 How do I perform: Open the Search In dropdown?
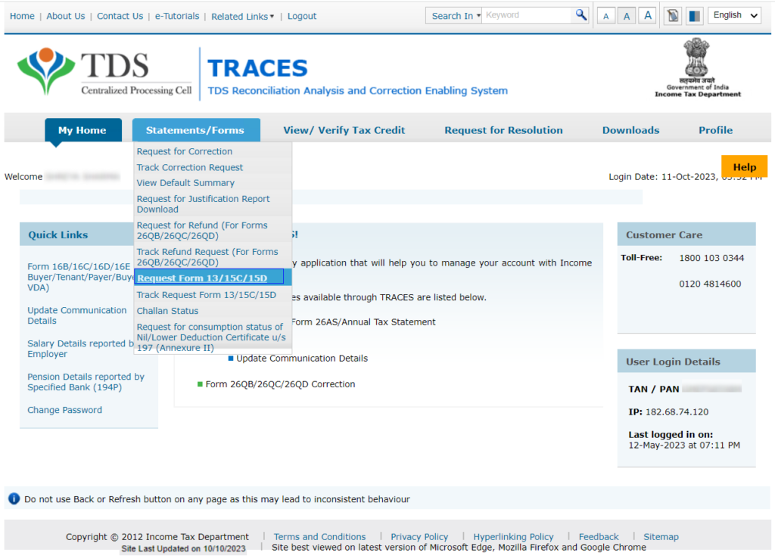[454, 16]
